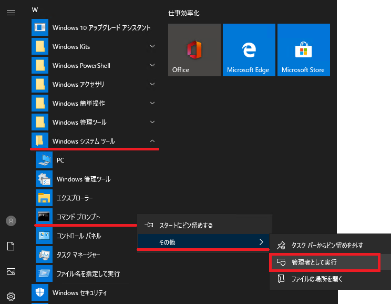Image resolution: width=391 pixels, height=304 pixels.
Task: Expand the Windows Kits chevron
Action: tap(152, 46)
